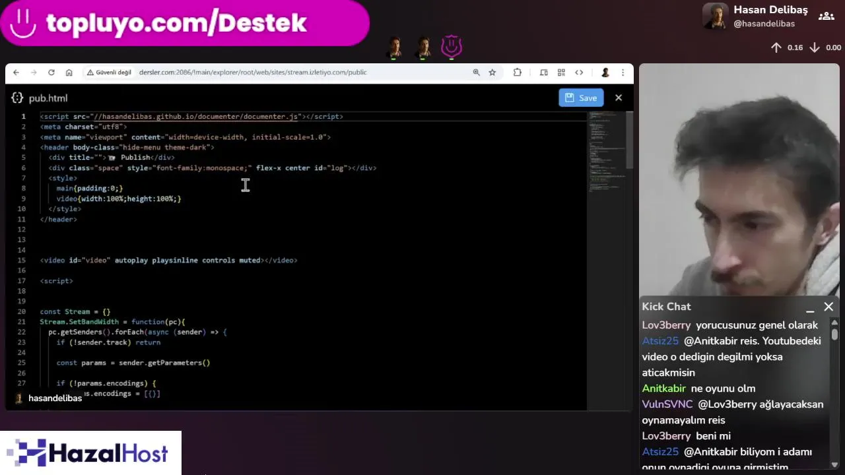
Task: Click the topluyo.com/Destek banner
Action: pyautogui.click(x=185, y=23)
